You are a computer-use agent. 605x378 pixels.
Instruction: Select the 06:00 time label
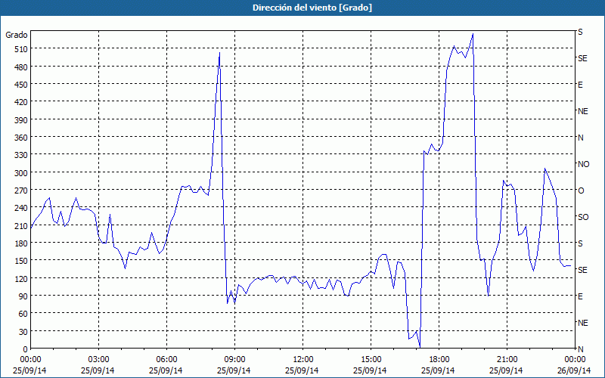(x=166, y=360)
